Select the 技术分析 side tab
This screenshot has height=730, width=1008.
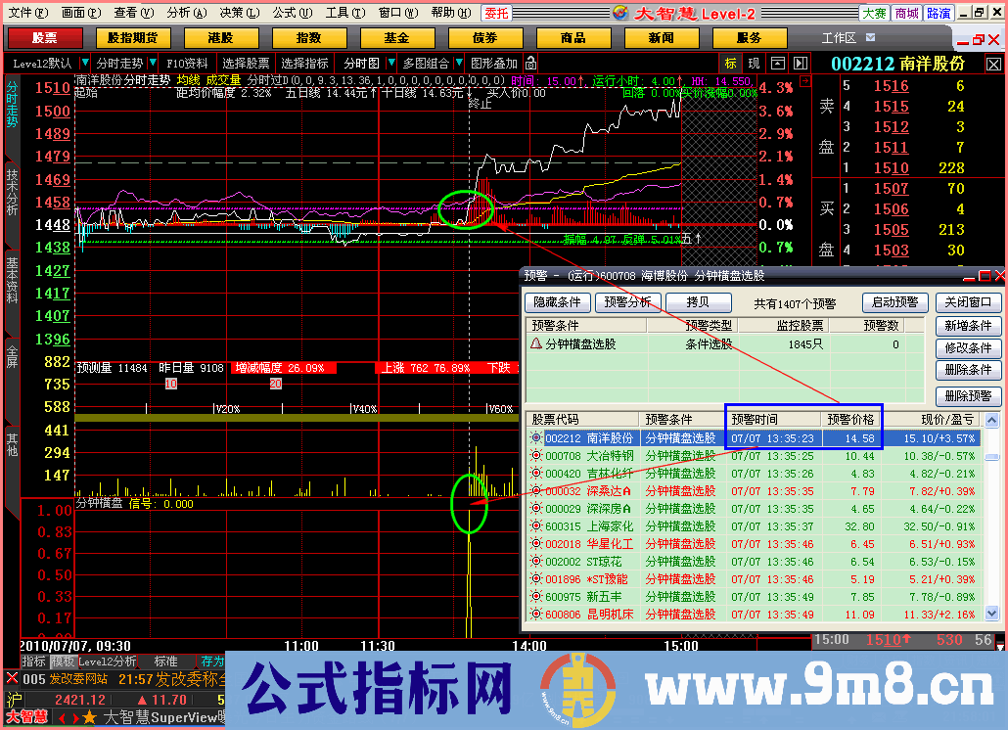[x=12, y=191]
